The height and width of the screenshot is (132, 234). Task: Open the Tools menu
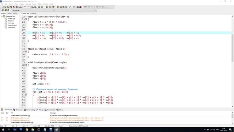coord(34,4)
